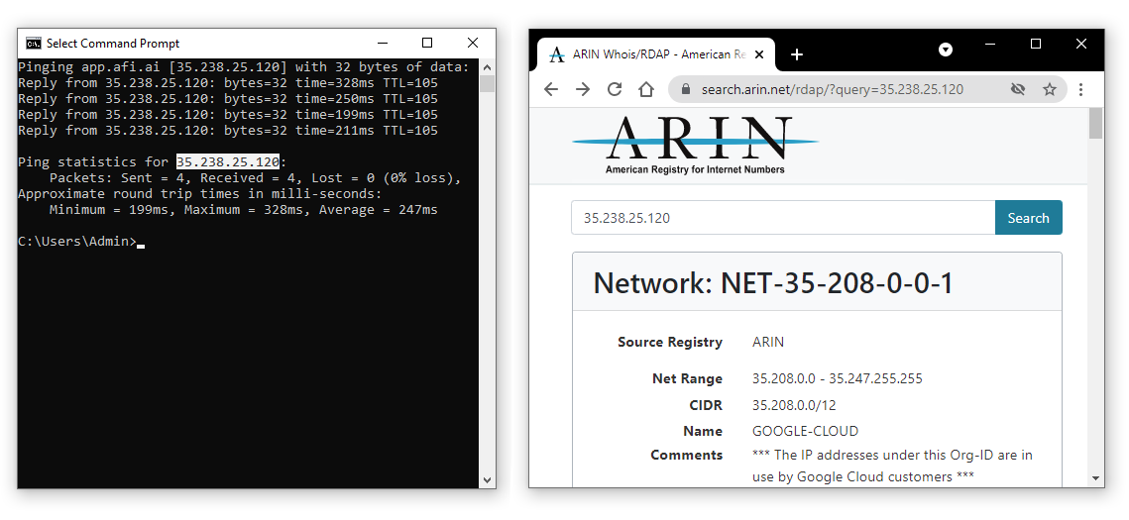Click the 'Net Range' label
Image resolution: width=1129 pixels, height=520 pixels.
pos(687,379)
